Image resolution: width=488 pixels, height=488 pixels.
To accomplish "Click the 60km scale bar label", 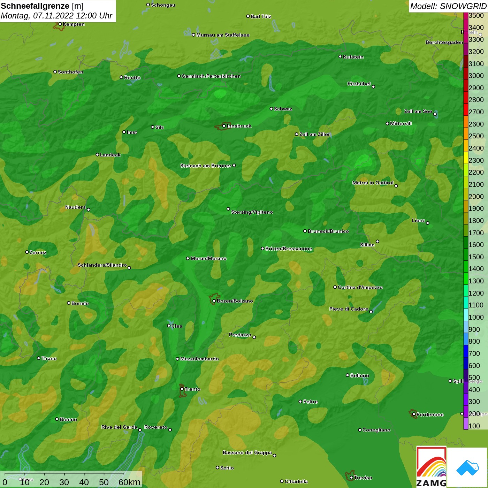I will click(x=129, y=482).
